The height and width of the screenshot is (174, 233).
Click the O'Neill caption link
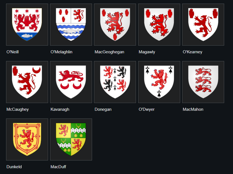coord(13,52)
